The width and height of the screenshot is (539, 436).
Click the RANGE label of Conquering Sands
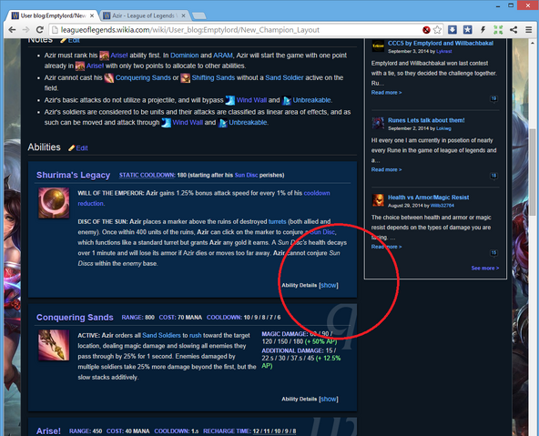tap(132, 318)
